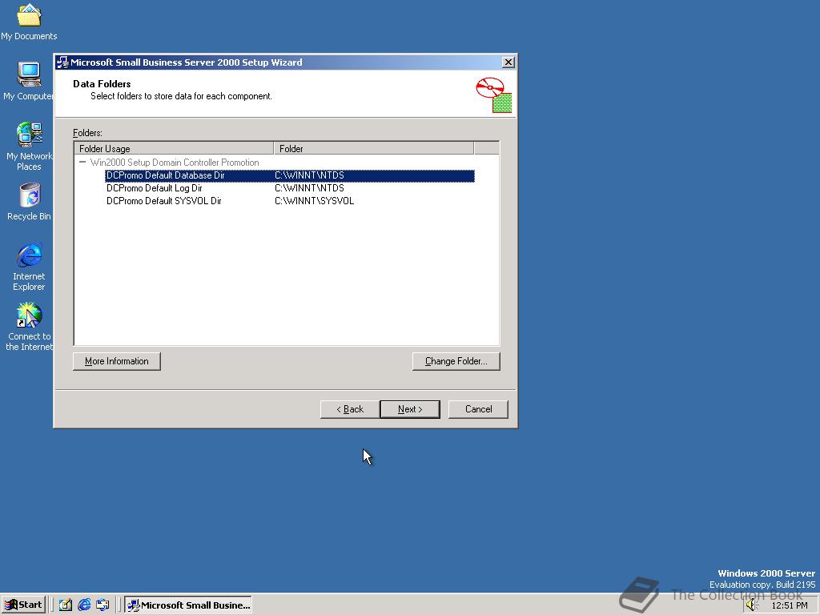Click the volume speaker tray icon

point(752,605)
